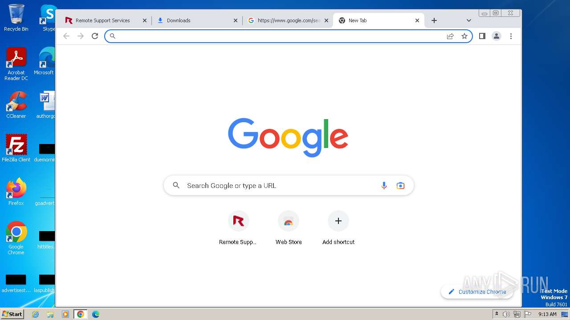Reload the current page
Screen dimensions: 570x320
[95, 36]
